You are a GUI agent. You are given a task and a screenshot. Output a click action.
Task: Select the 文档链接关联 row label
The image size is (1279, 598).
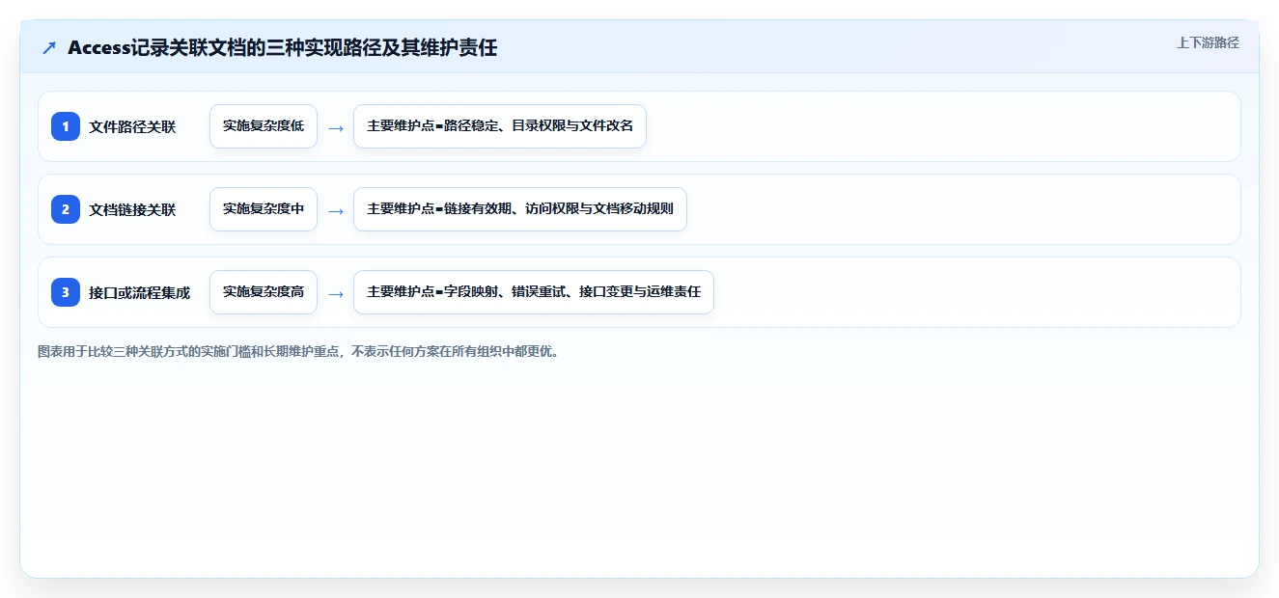(x=132, y=209)
